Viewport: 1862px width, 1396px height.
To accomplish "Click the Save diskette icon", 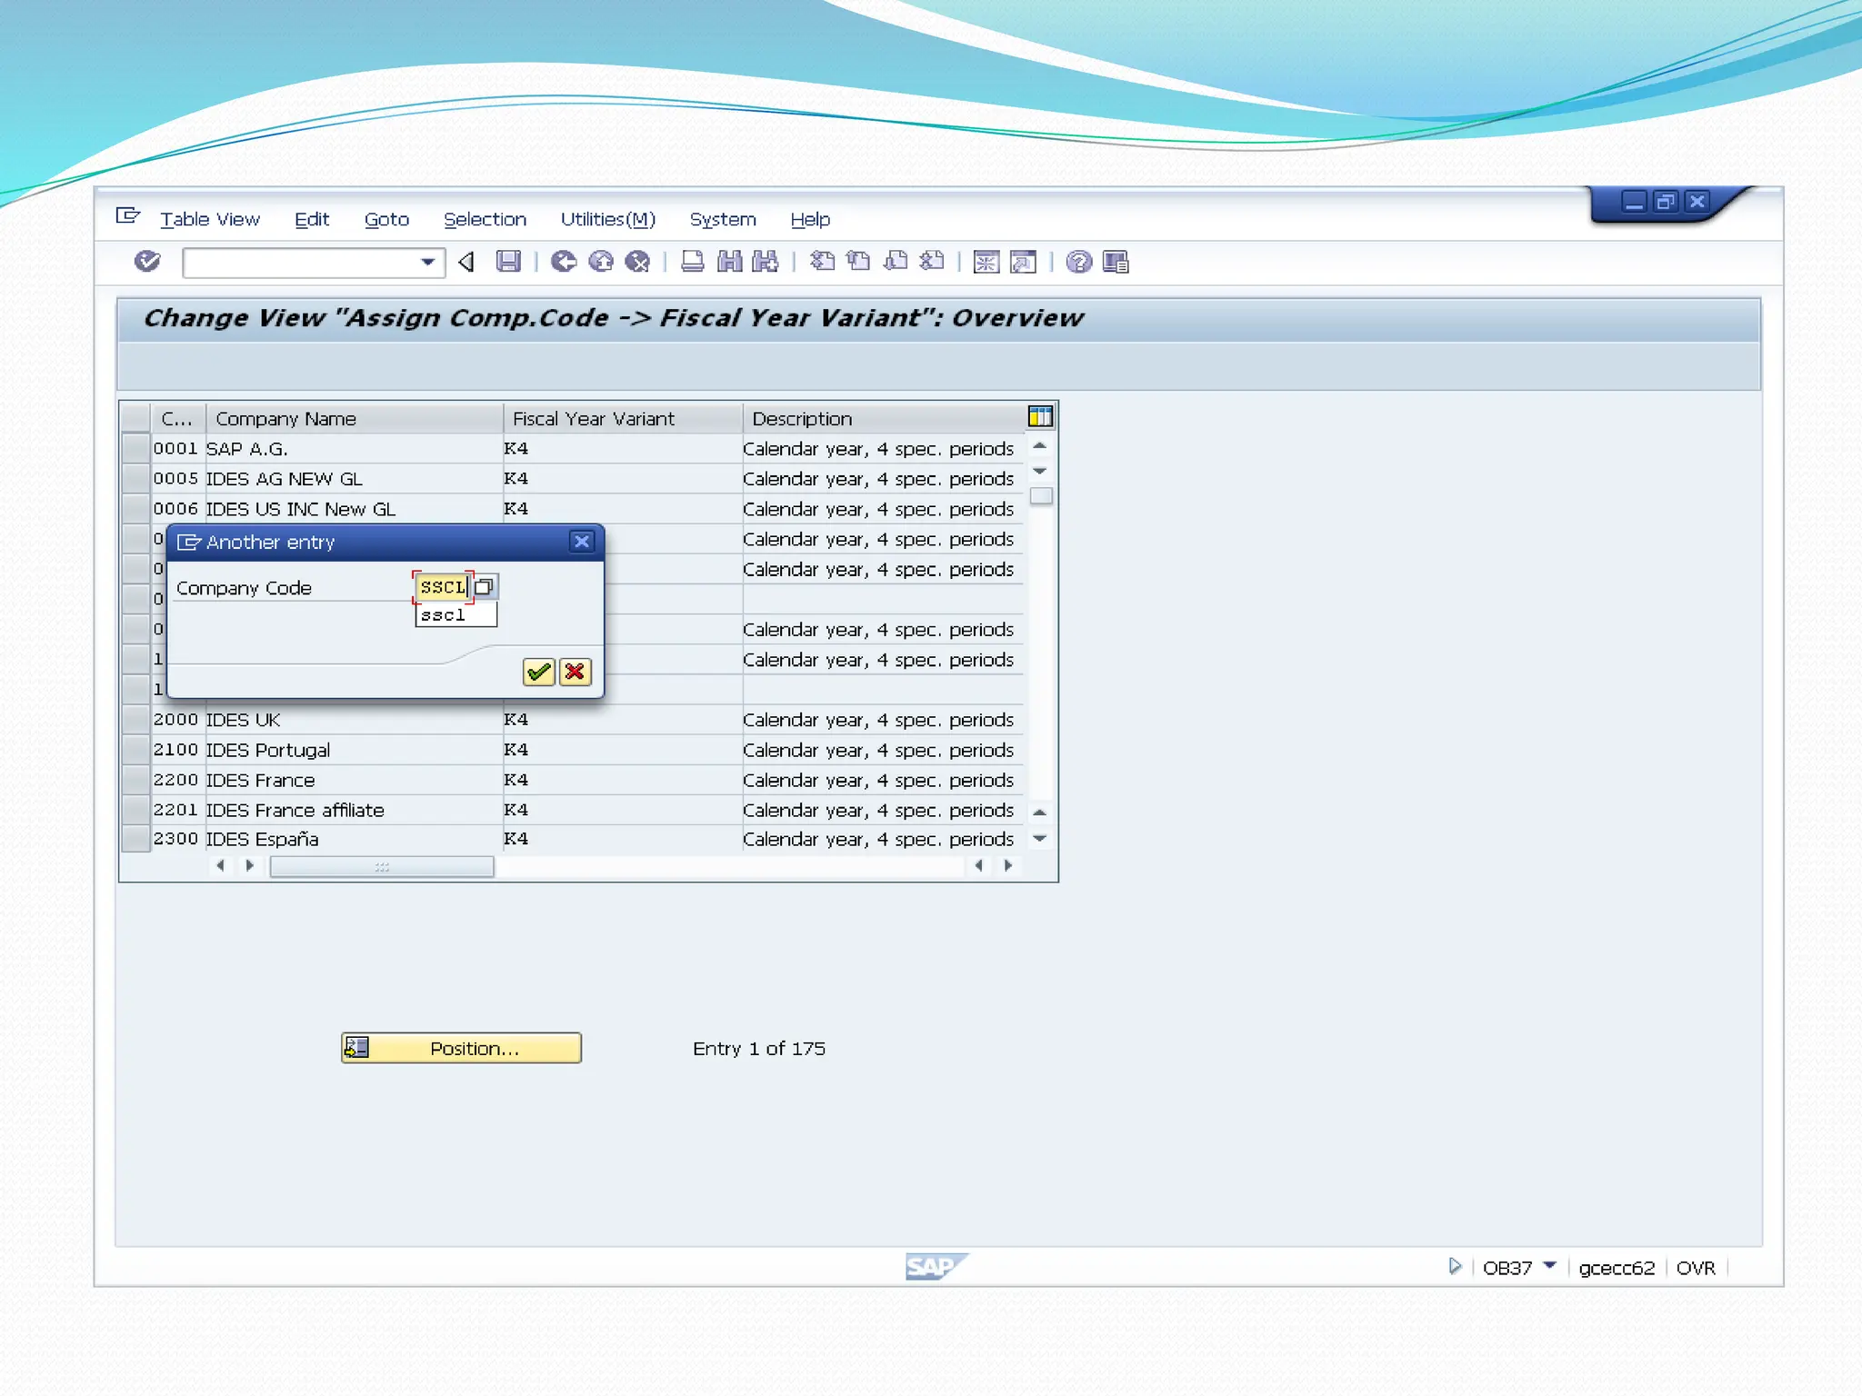I will 508,262.
